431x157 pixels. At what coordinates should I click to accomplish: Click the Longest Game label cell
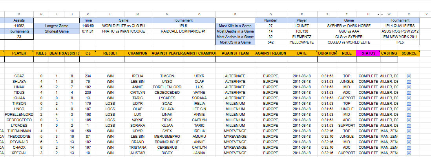57,26
